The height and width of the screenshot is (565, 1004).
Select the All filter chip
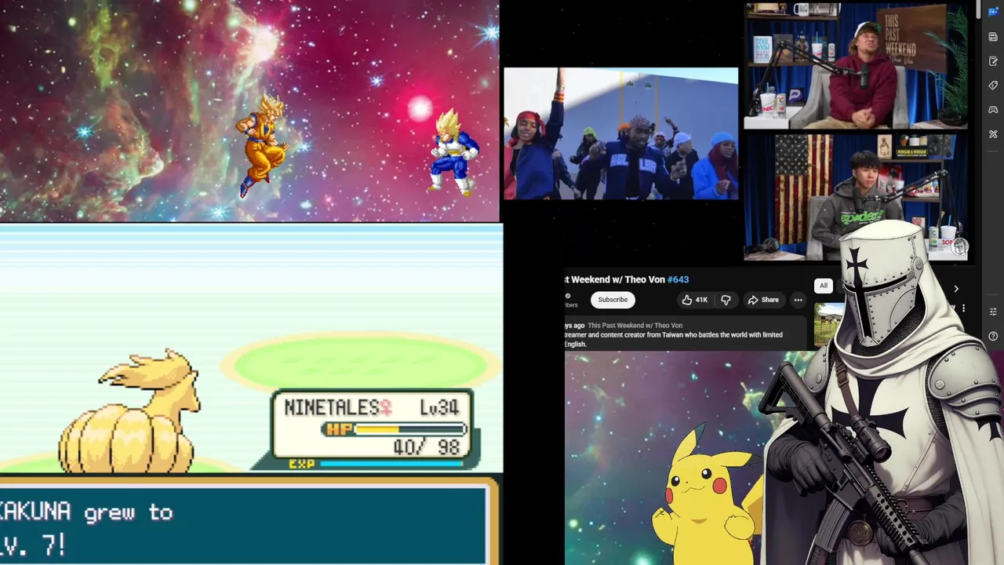[x=824, y=286]
